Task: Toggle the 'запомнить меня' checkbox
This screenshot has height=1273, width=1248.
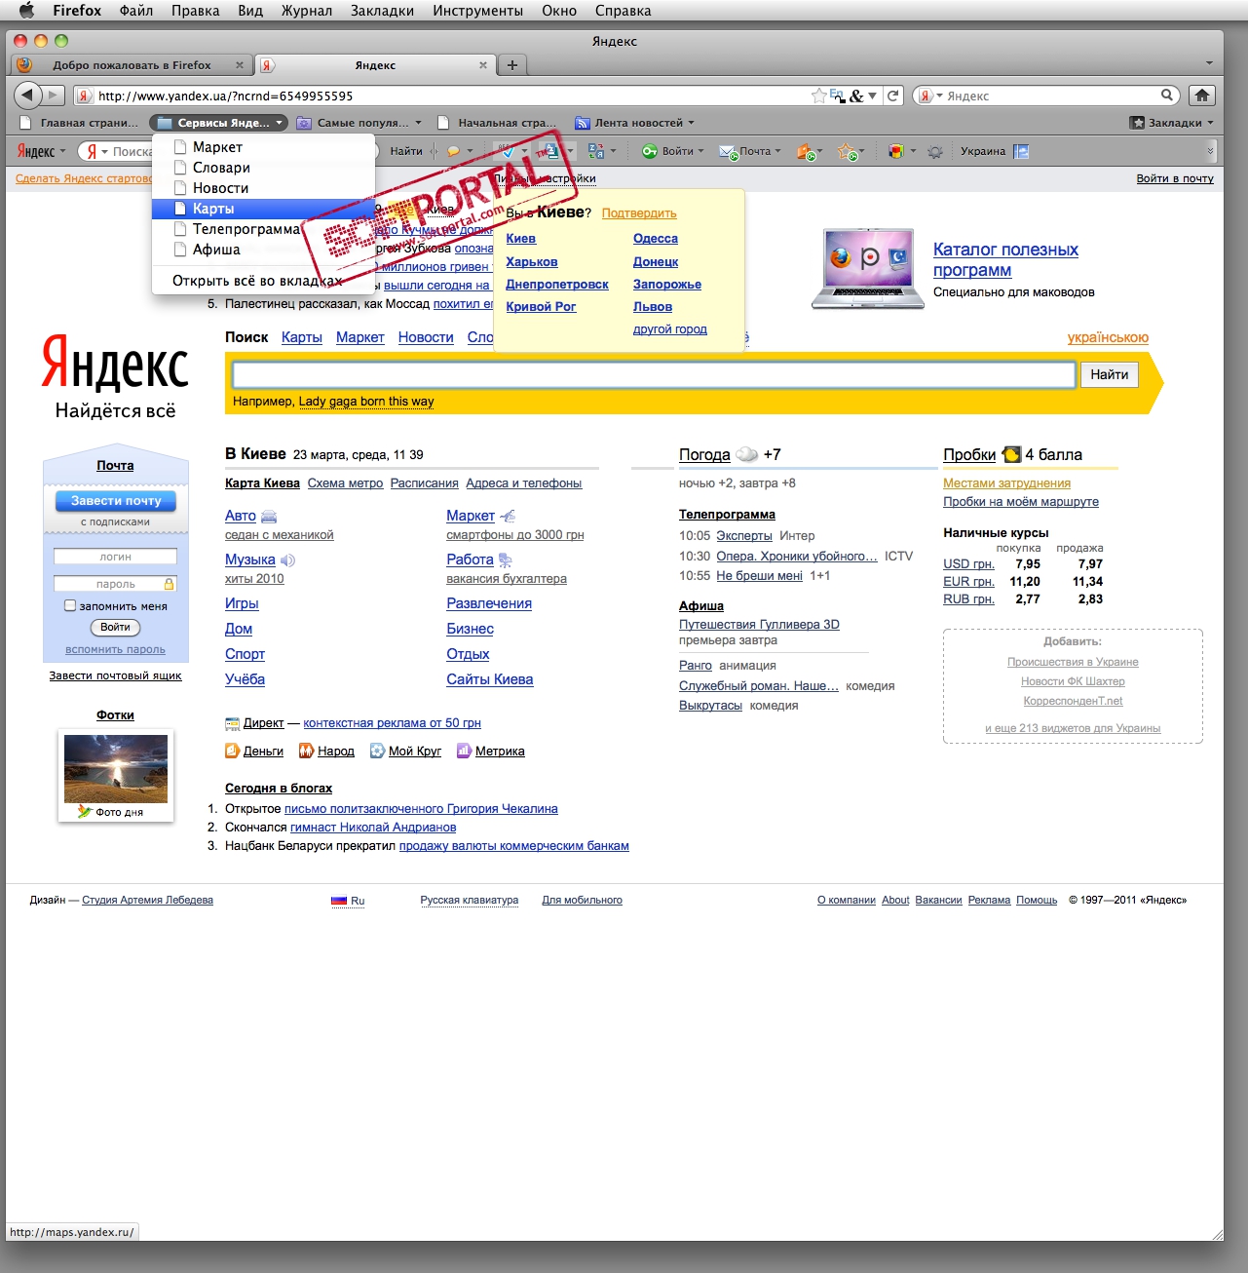Action: 70,605
